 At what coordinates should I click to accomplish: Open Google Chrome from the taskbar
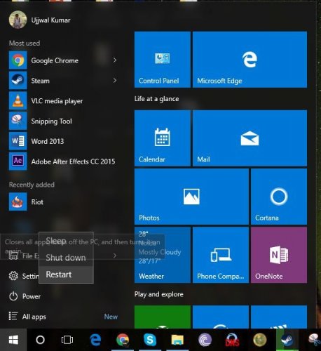point(123,340)
